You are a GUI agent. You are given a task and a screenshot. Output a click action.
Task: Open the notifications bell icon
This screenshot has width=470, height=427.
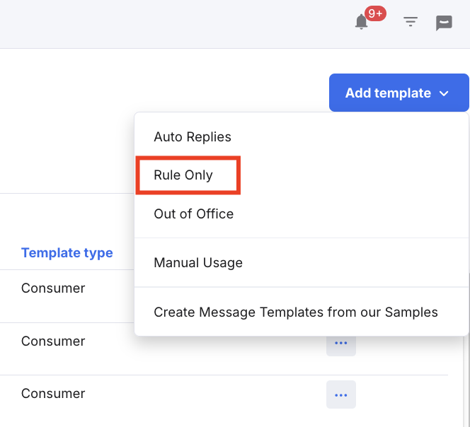361,22
